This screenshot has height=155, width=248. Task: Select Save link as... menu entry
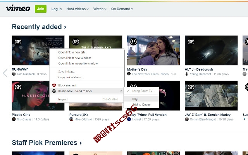tap(87, 72)
